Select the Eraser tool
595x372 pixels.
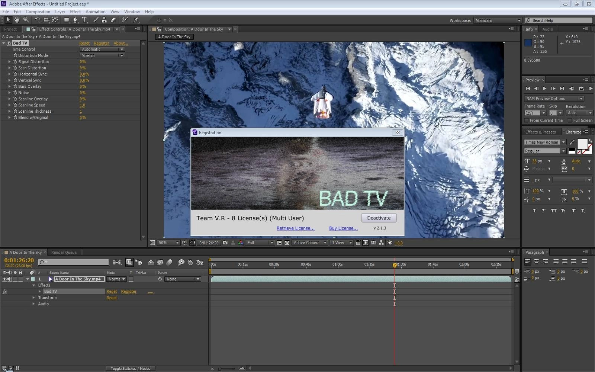(x=113, y=20)
